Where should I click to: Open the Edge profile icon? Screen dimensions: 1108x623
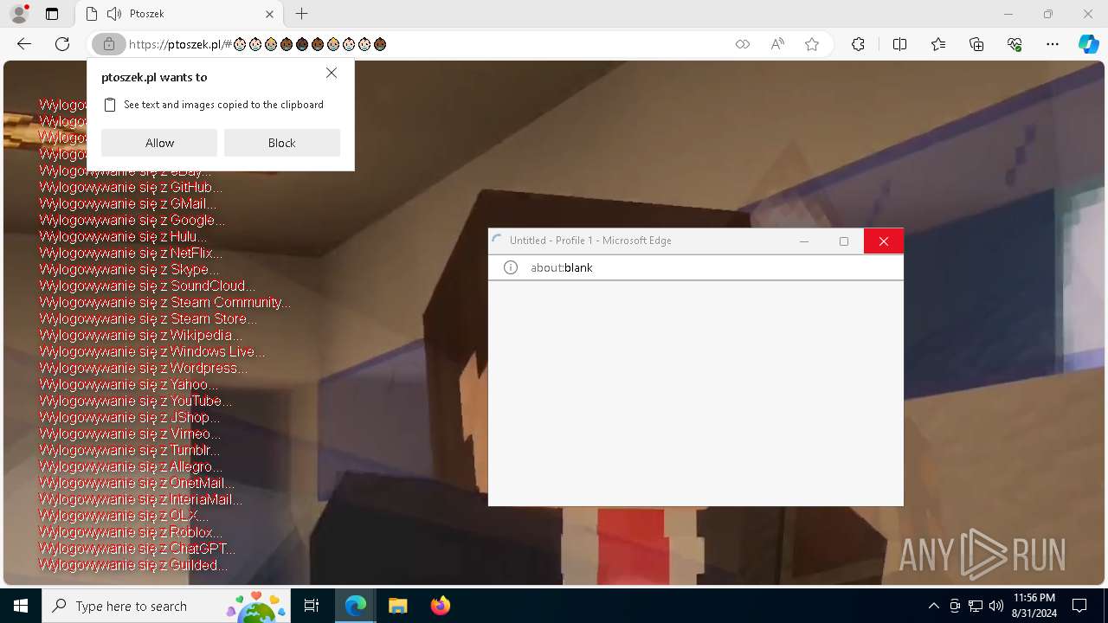click(x=19, y=14)
